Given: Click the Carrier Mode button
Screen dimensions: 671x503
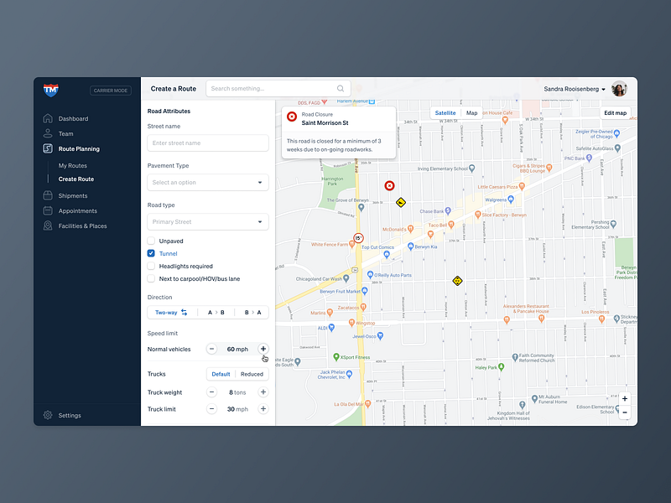Looking at the screenshot, I should point(110,90).
